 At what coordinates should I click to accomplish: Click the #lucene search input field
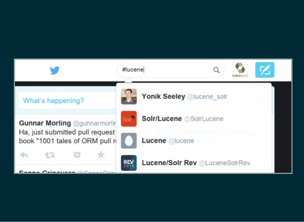pos(167,70)
